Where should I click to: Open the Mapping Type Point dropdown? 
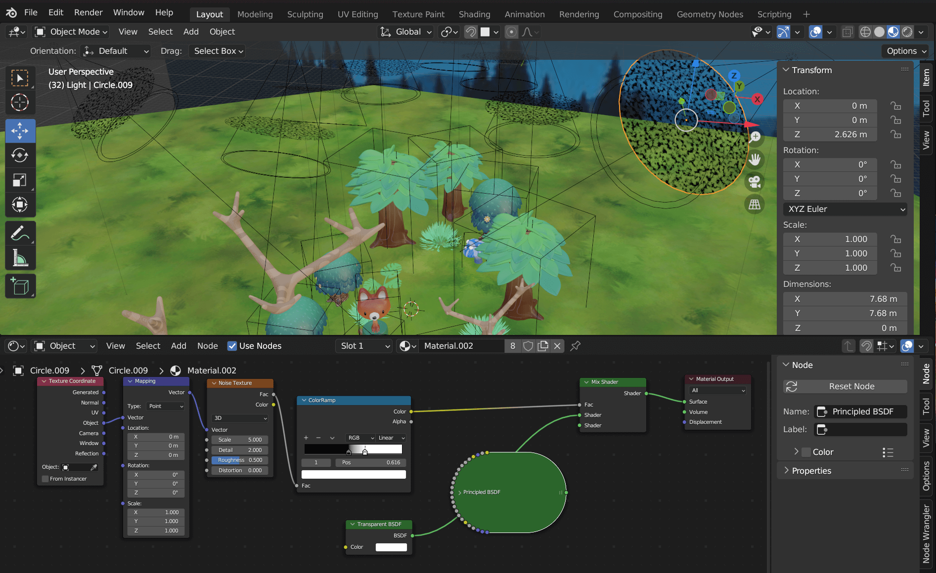[166, 406]
